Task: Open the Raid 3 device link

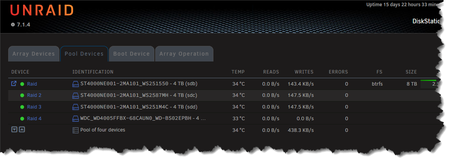Action: [34, 107]
